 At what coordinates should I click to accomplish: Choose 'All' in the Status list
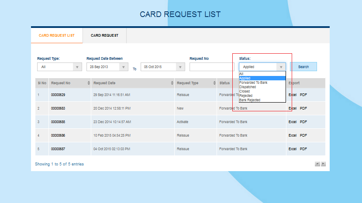[x=241, y=74]
